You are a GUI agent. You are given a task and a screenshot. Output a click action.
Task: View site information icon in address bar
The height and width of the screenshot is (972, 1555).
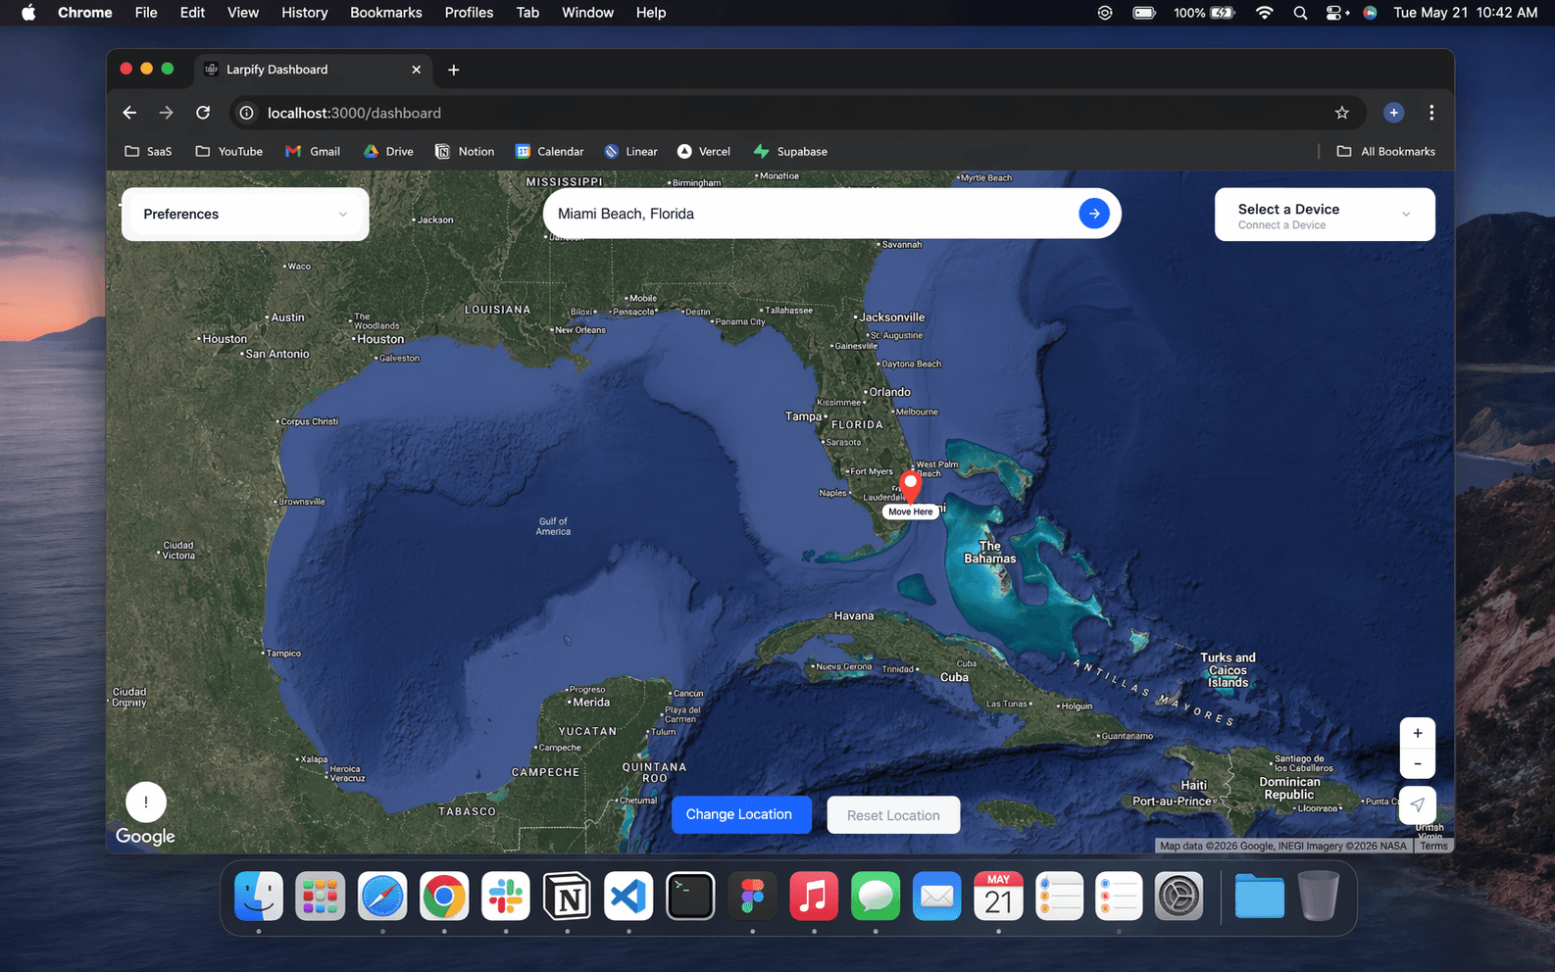pos(247,113)
